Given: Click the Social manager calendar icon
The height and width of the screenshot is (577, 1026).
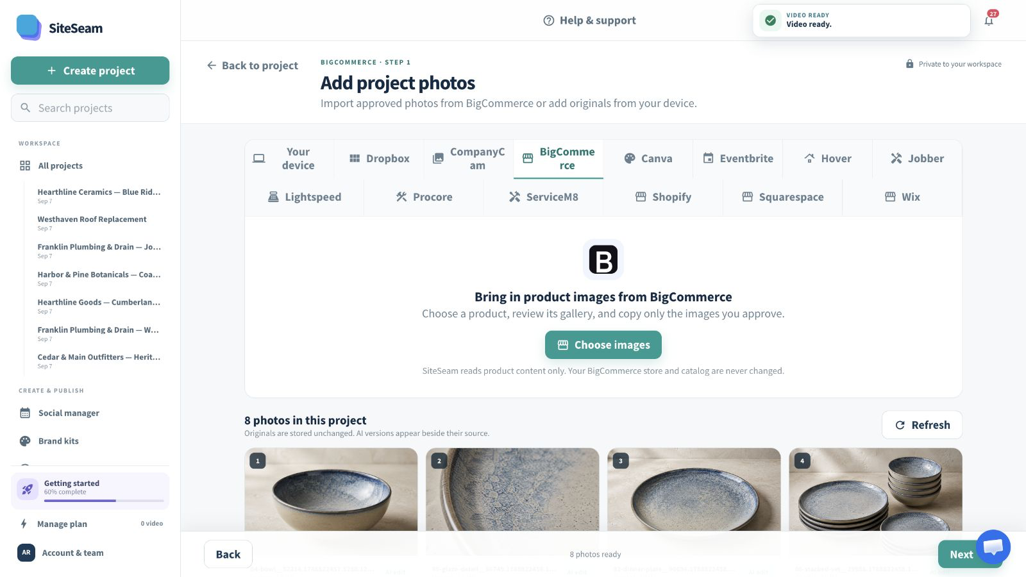Looking at the screenshot, I should [25, 413].
